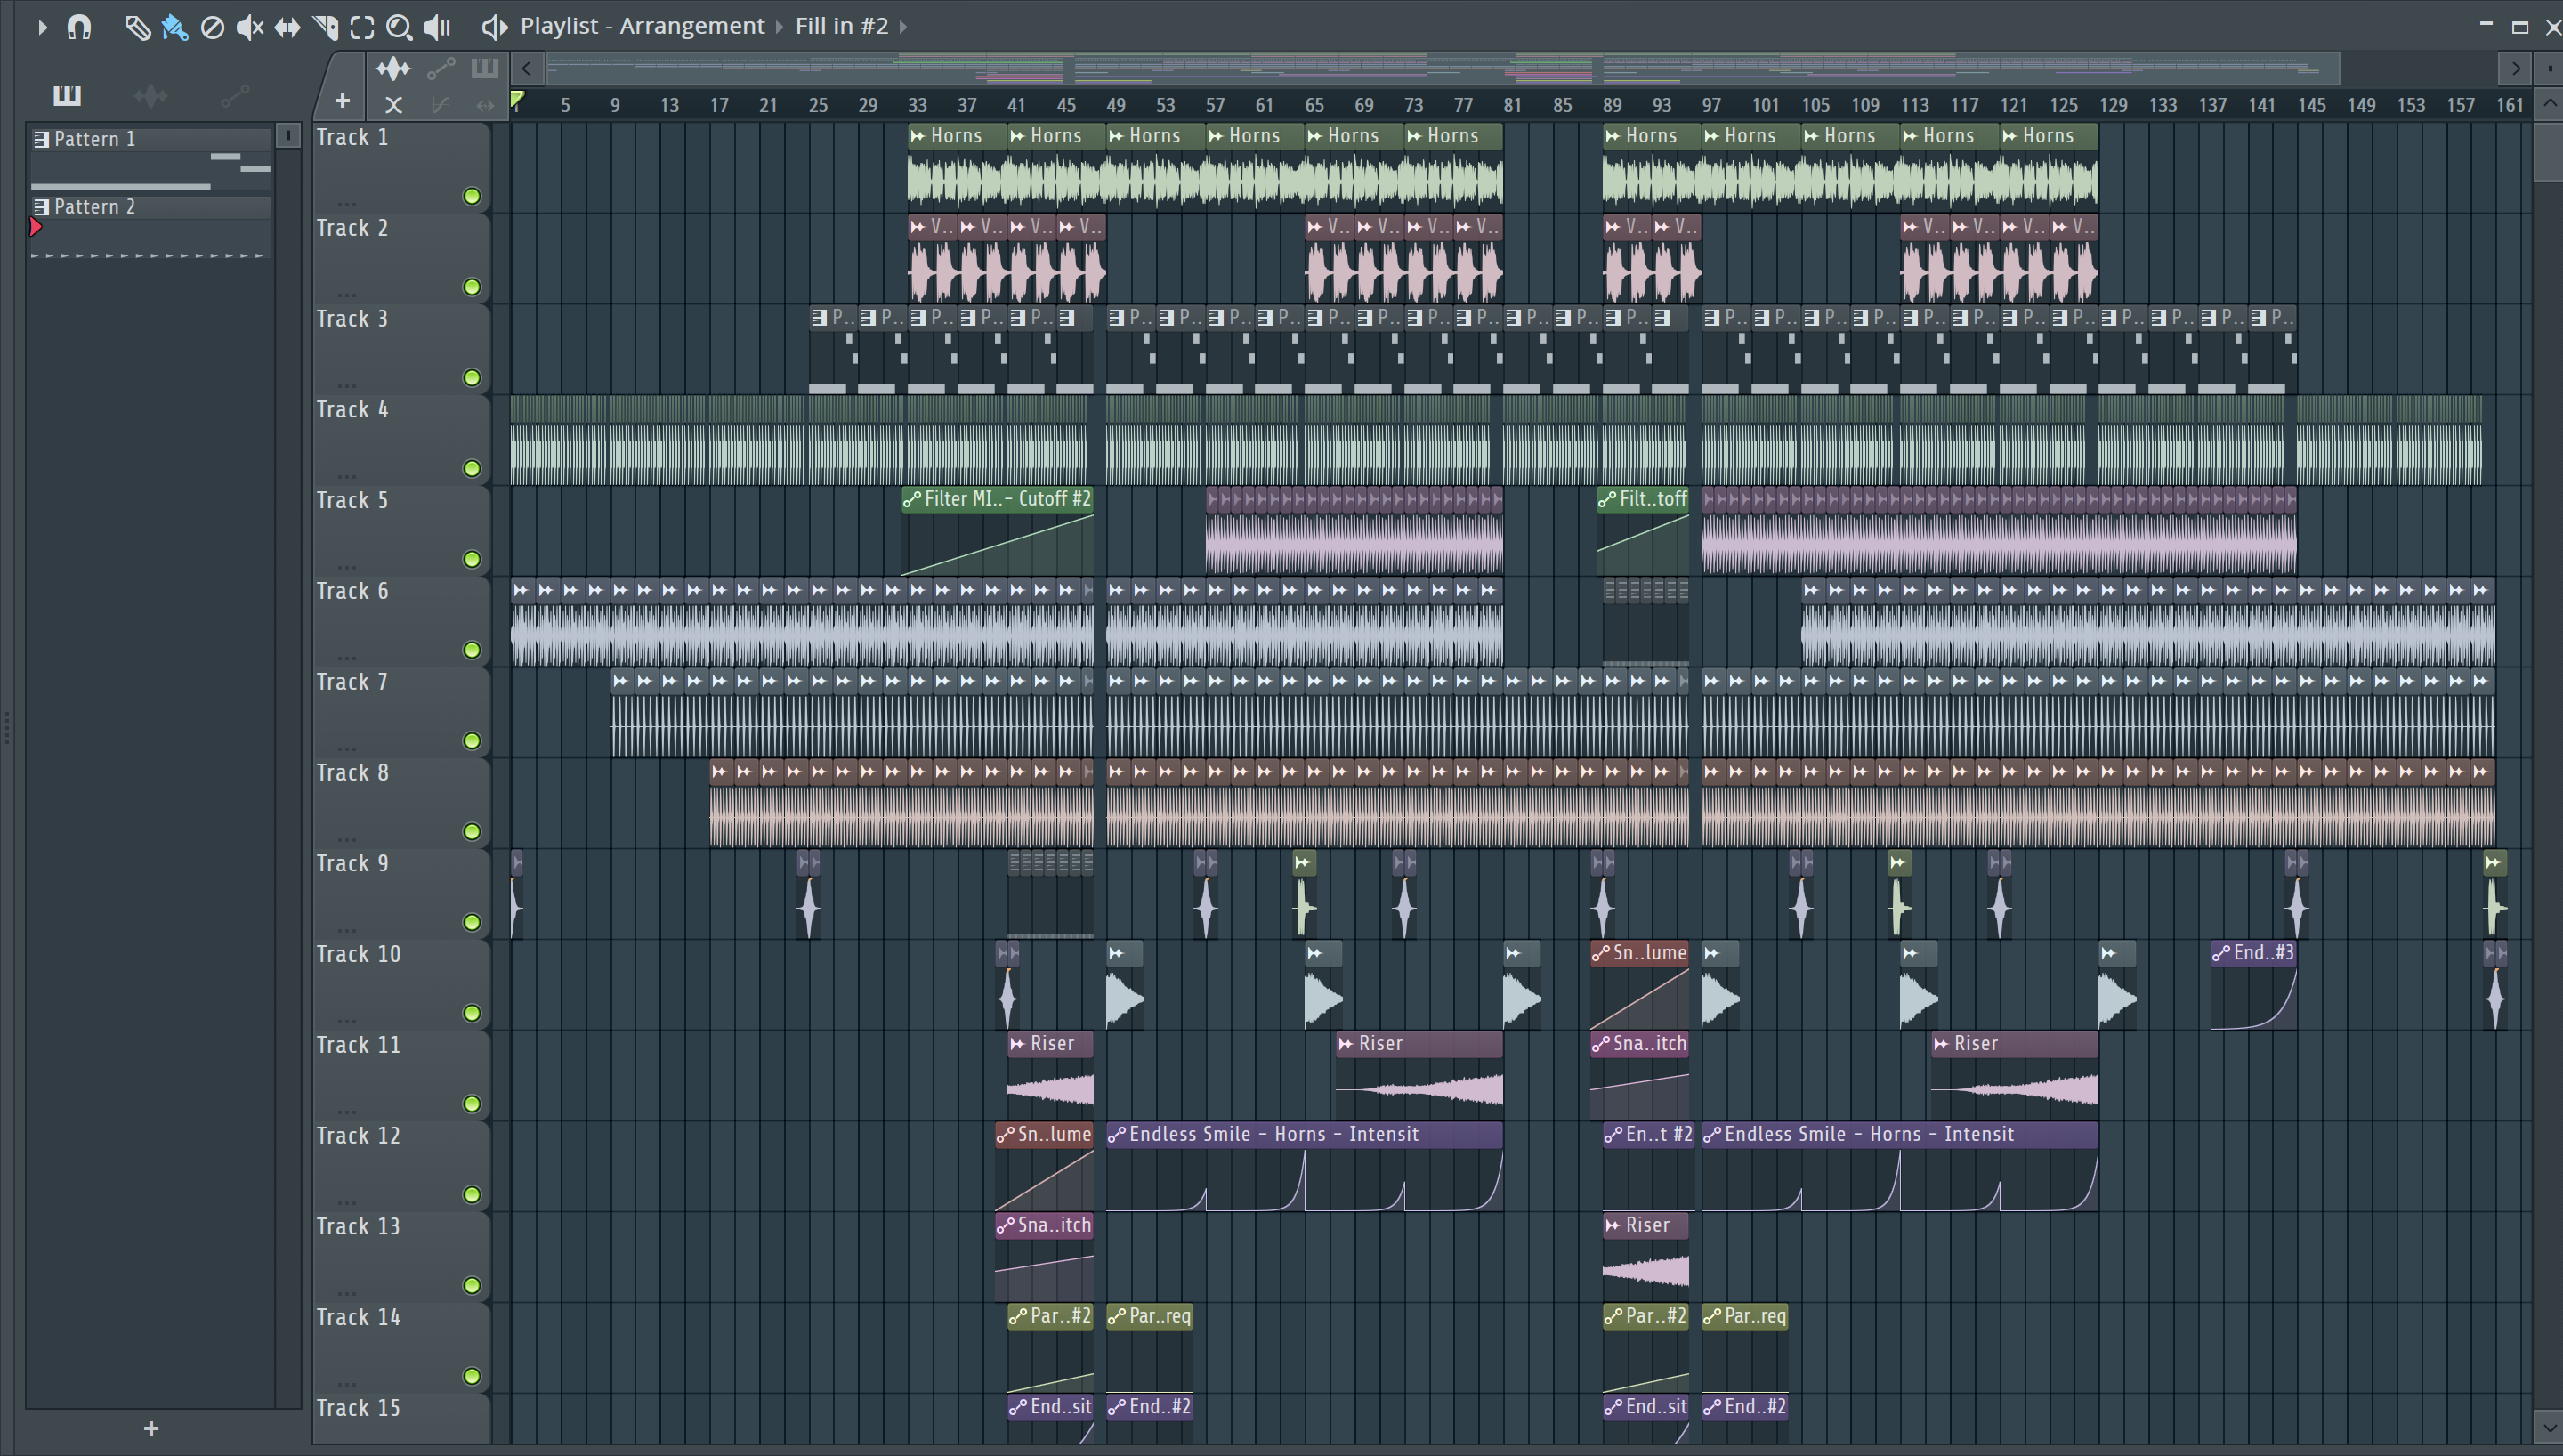The width and height of the screenshot is (2563, 1456).
Task: Click the first Horns clip on Track 1
Action: pos(957,166)
